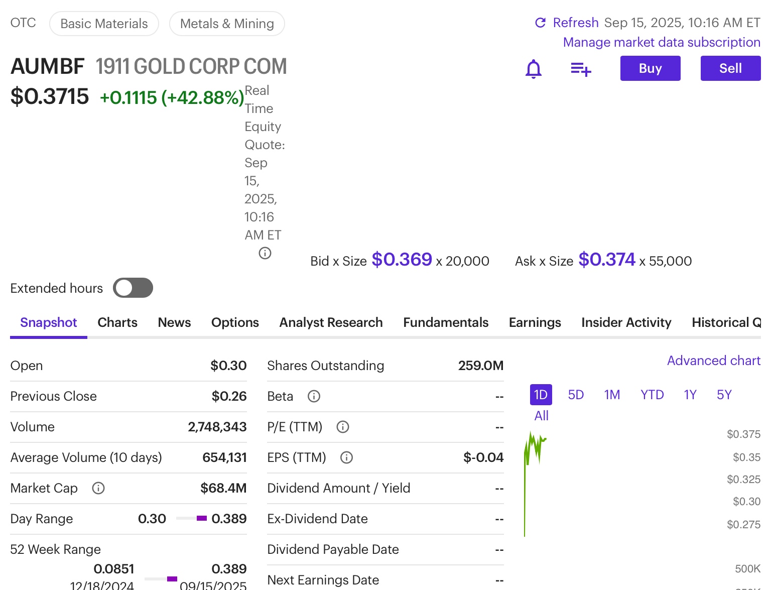
Task: Click the AUMBF ticker symbol
Action: click(48, 66)
